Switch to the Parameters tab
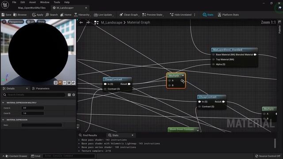Viewport: 283px width, 159px height. click(41, 88)
